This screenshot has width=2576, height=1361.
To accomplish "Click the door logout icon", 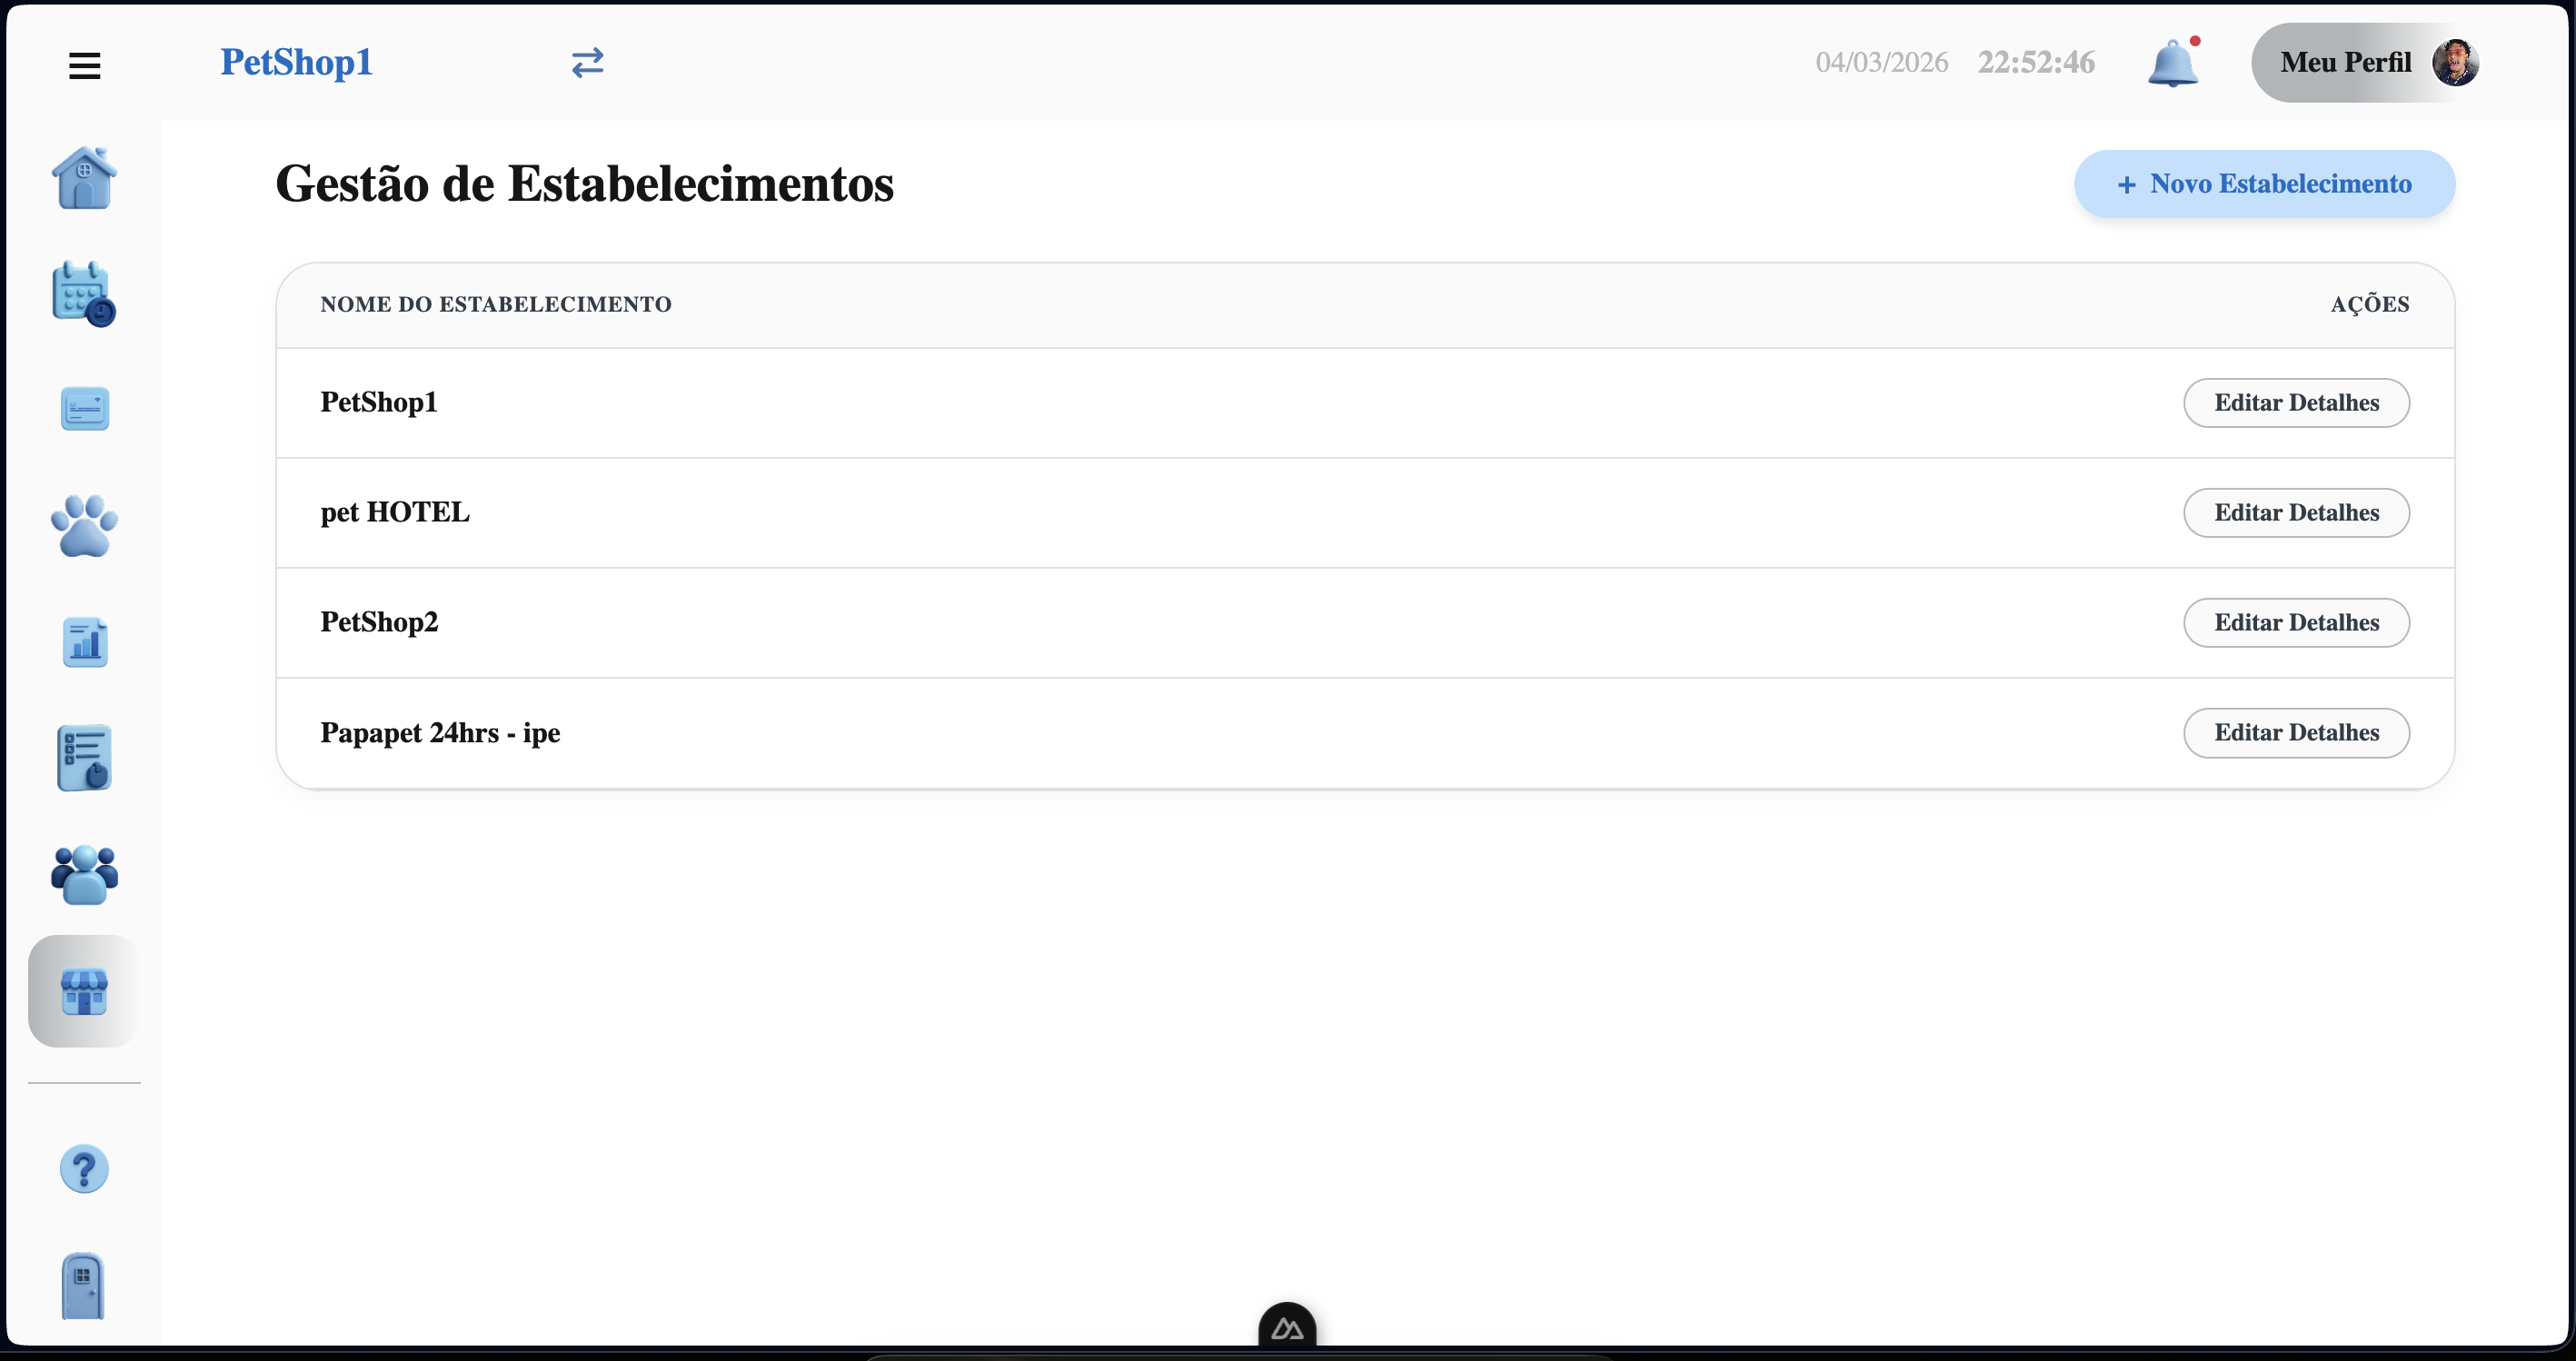I will tap(83, 1286).
